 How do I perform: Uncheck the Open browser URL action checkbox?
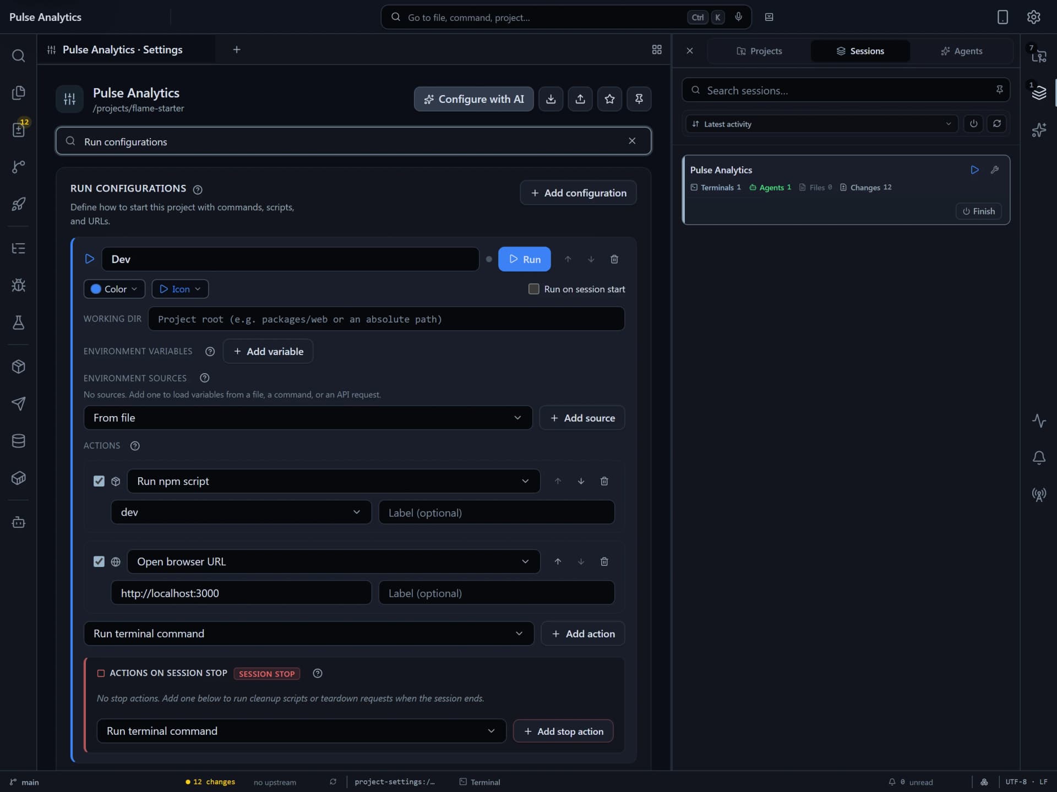tap(99, 561)
